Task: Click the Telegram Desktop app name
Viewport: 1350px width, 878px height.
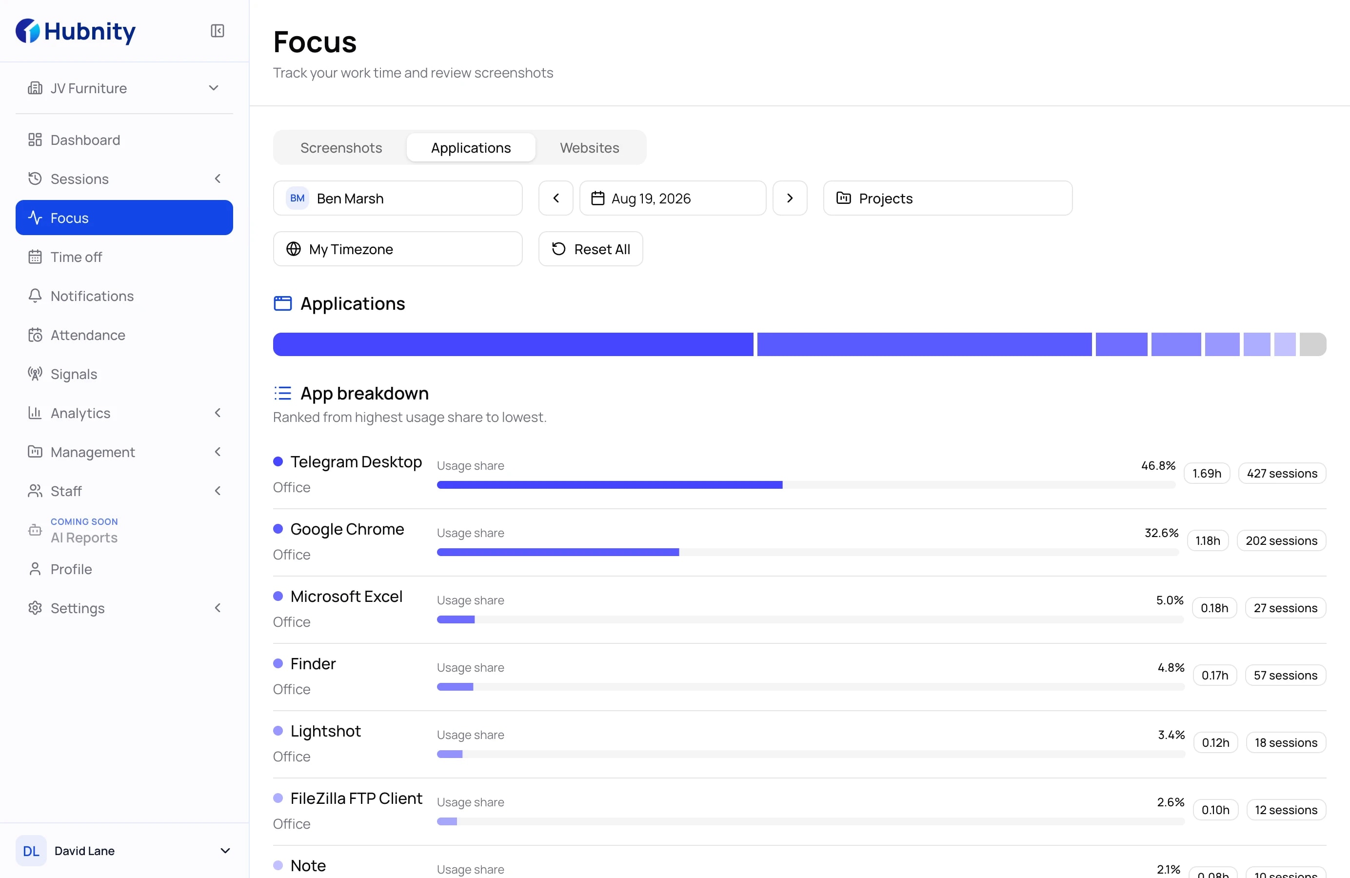Action: 356,462
